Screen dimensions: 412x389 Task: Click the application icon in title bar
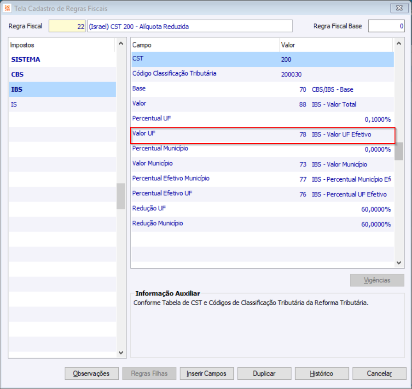tap(7, 8)
